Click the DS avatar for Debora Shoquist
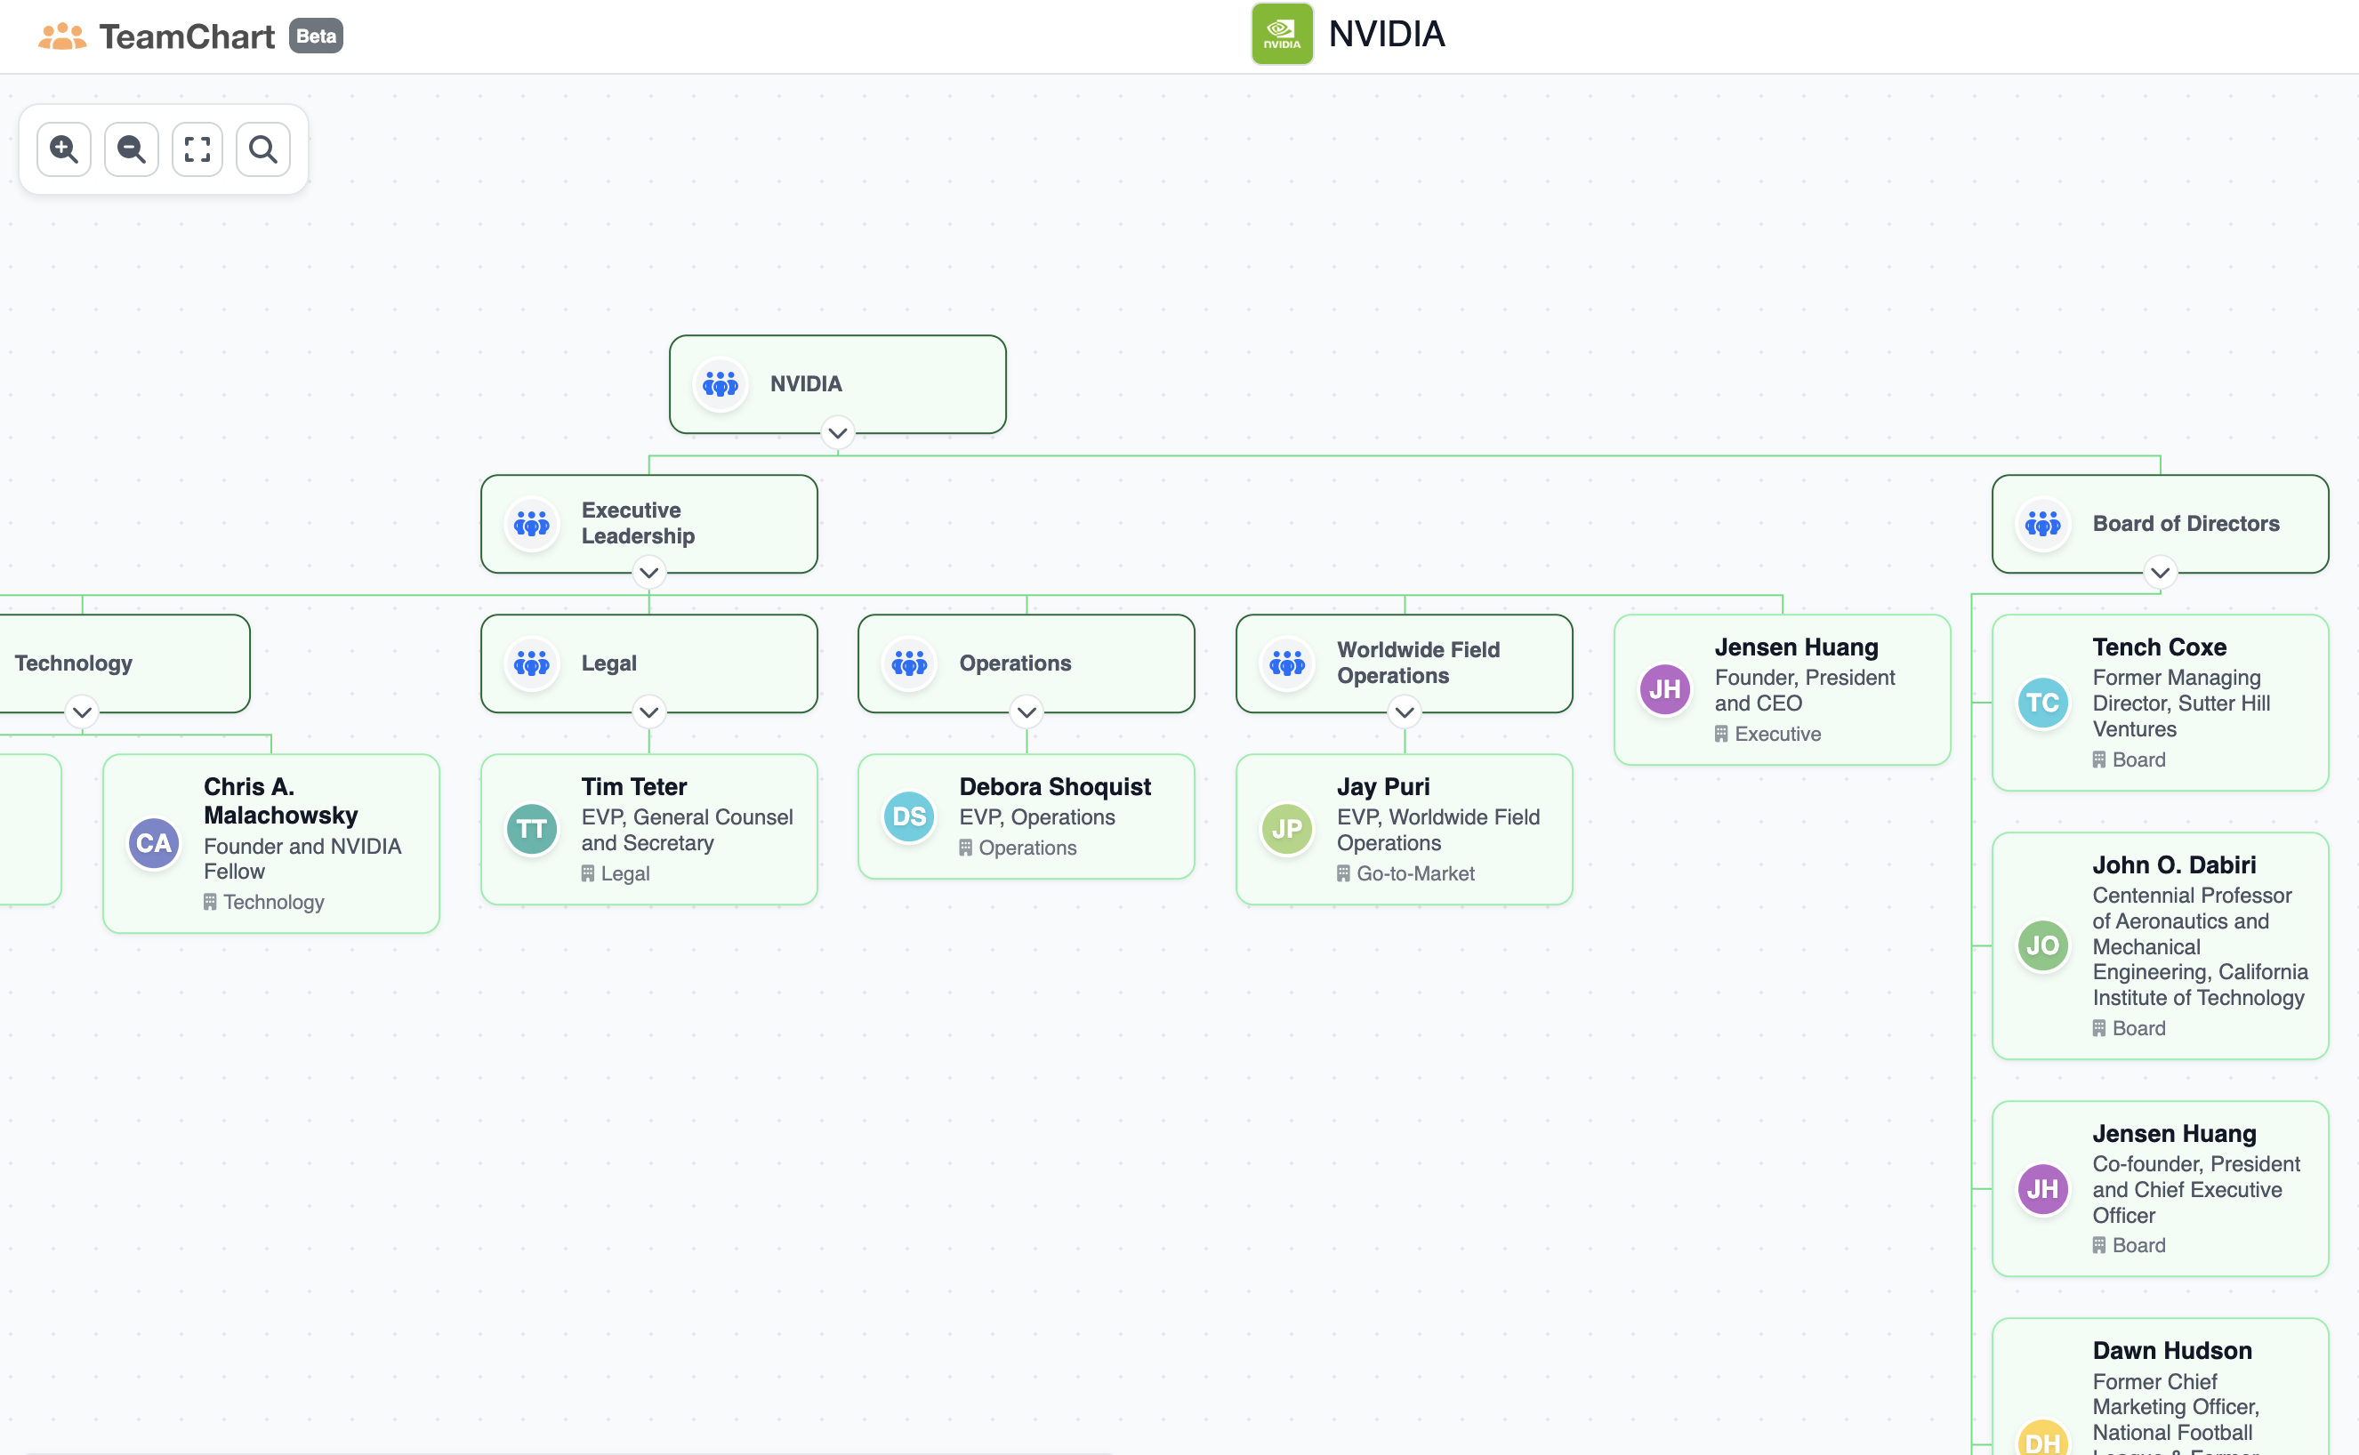Image resolution: width=2359 pixels, height=1455 pixels. [909, 817]
